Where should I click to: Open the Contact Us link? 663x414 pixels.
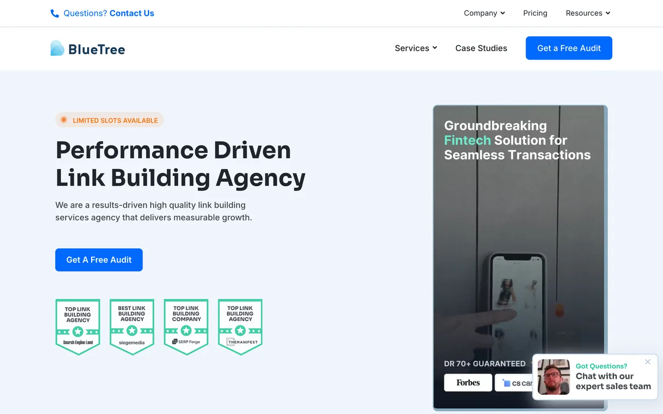pyautogui.click(x=132, y=13)
